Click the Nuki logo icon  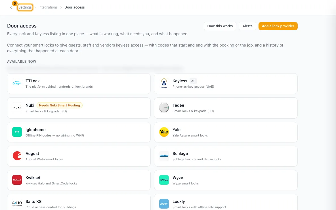17,108
